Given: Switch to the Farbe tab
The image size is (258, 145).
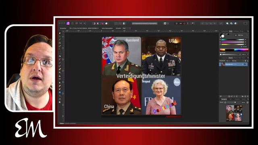Looking at the screenshot, I should (x=231, y=31).
